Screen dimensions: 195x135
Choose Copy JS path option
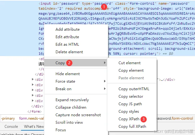(x=130, y=104)
